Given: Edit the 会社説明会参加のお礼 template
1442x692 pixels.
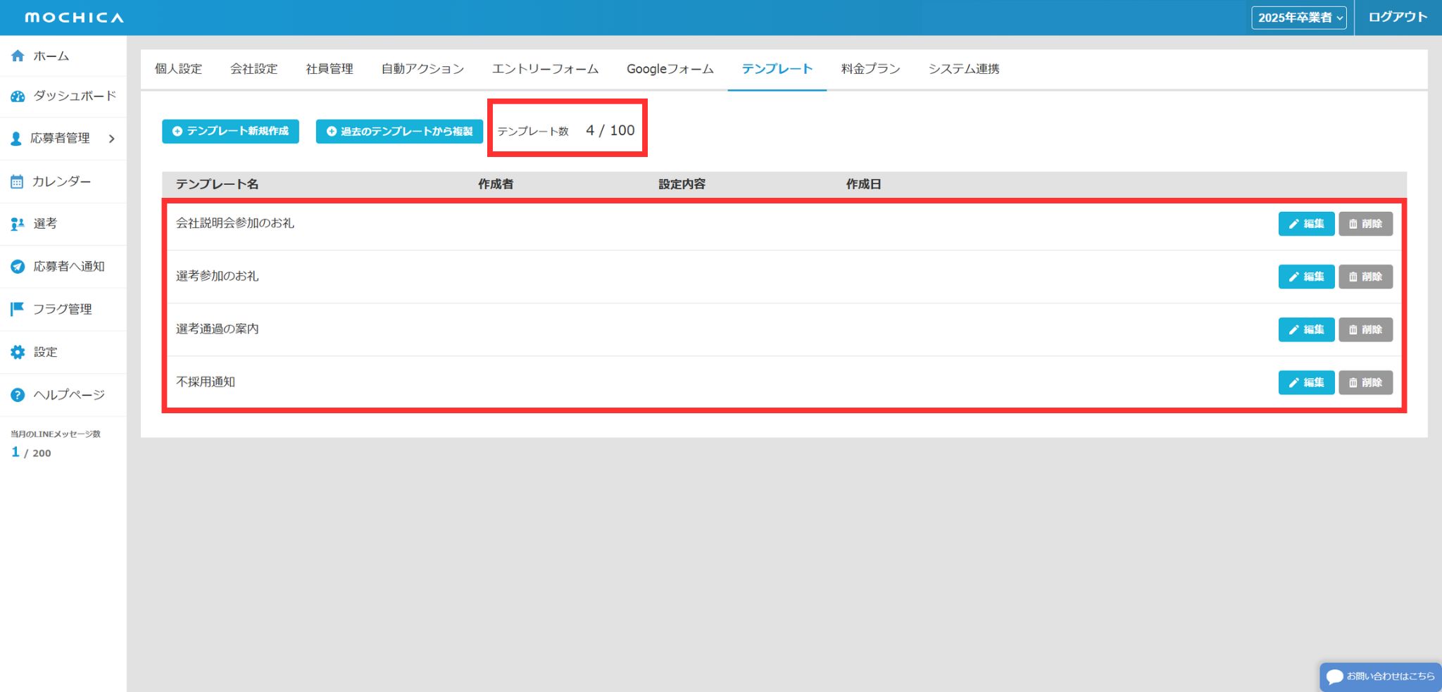Looking at the screenshot, I should (1306, 224).
